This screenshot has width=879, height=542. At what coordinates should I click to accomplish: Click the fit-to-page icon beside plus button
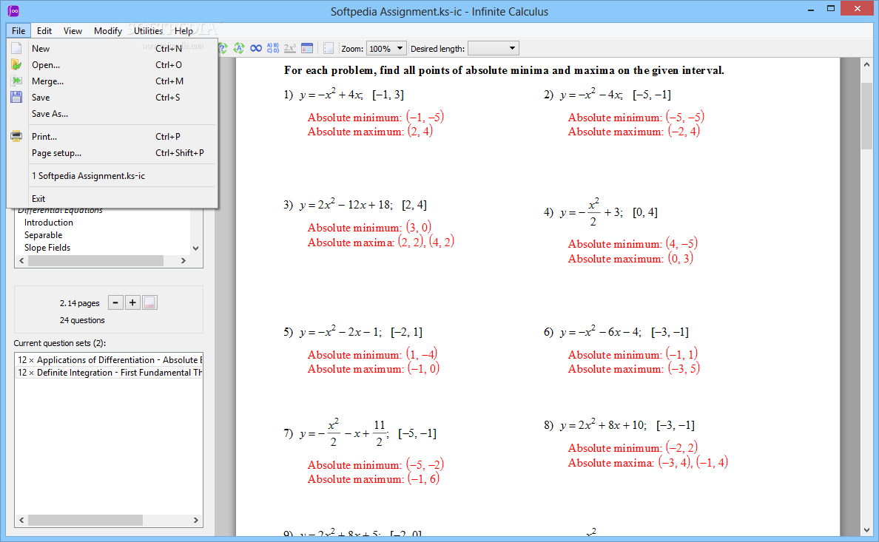pos(149,302)
